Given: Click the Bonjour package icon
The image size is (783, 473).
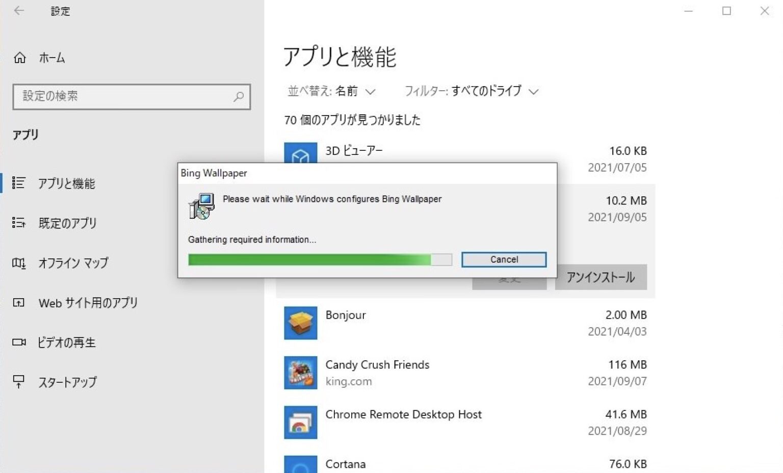Looking at the screenshot, I should coord(301,323).
